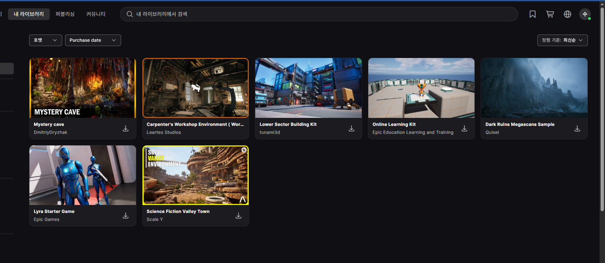Download Science Fiction Valley Town
This screenshot has height=263, width=605.
coord(239,215)
